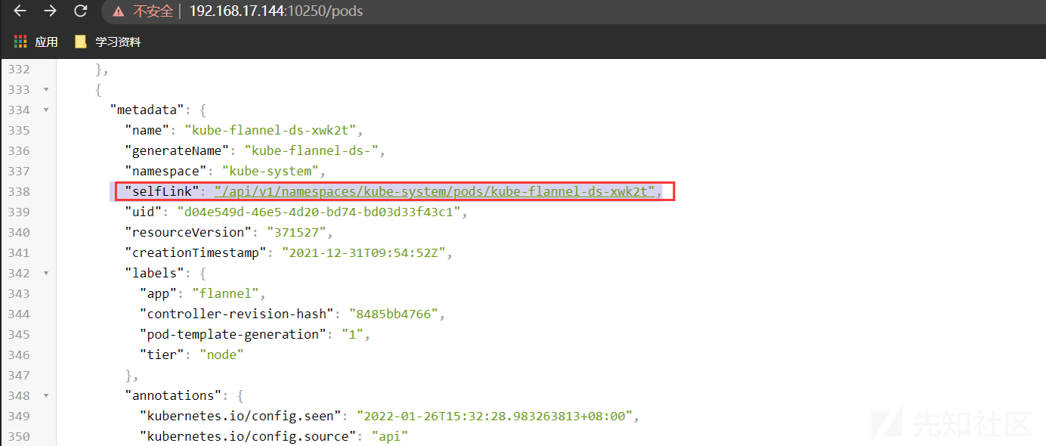Viewport: 1046px width, 446px height.
Task: Click the "kubernetes.io/config.seen" key
Action: click(240, 416)
